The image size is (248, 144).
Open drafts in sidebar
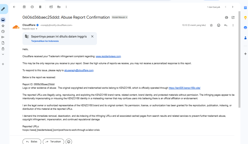pyautogui.click(x=3, y=43)
